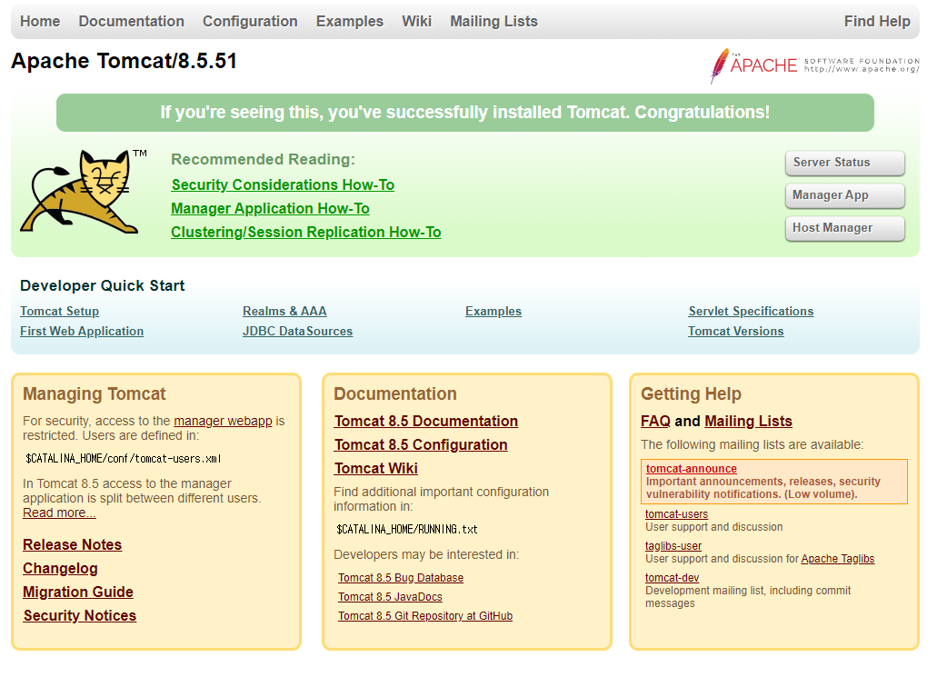
Task: Click the Recommended Reading: heading
Action: (x=263, y=159)
